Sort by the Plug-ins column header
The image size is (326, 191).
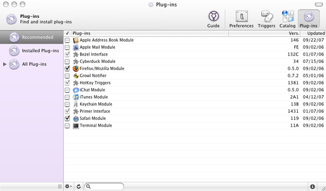pos(150,33)
